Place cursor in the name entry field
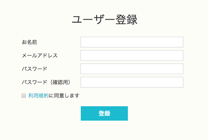The image size is (208, 140). coord(132,42)
